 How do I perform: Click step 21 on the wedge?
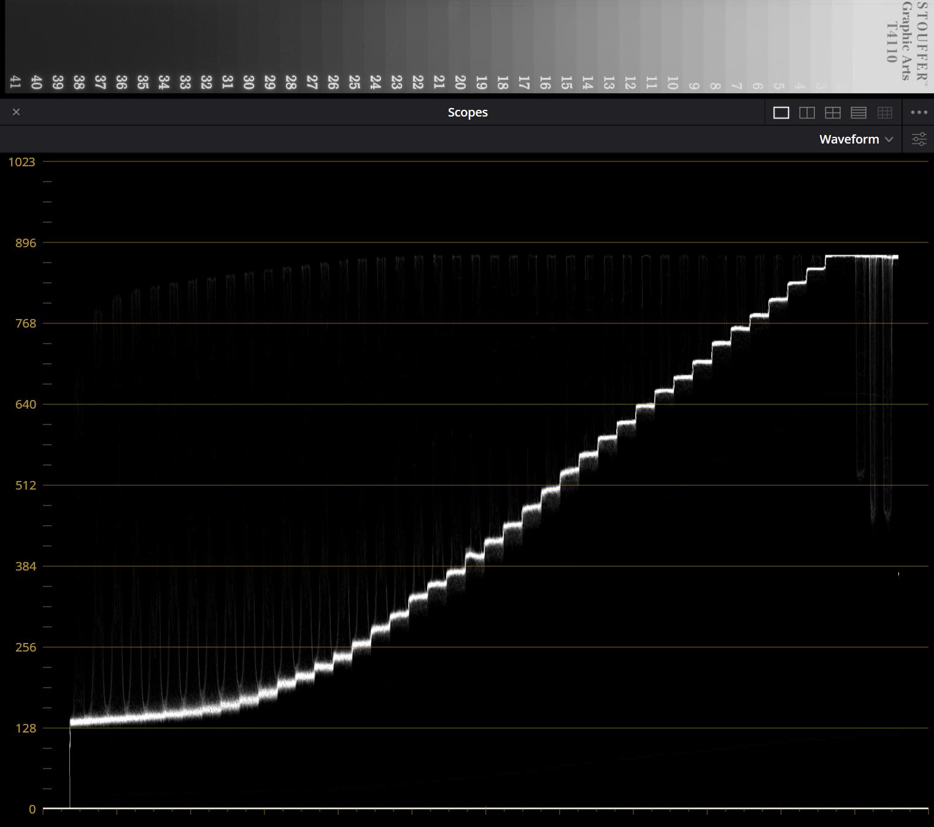[439, 82]
